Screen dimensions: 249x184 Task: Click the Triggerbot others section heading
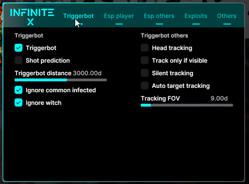tap(165, 35)
